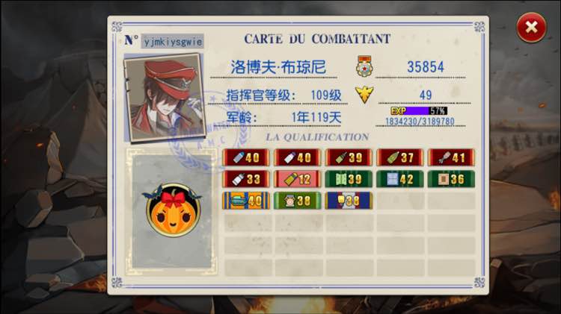This screenshot has width=561, height=314.
Task: Click the commander portrait with red cap
Action: [165, 98]
